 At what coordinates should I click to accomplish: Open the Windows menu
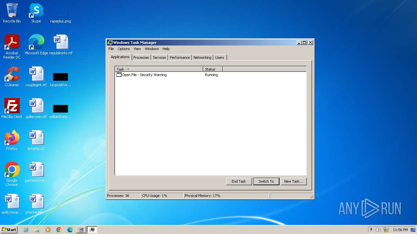tap(152, 49)
